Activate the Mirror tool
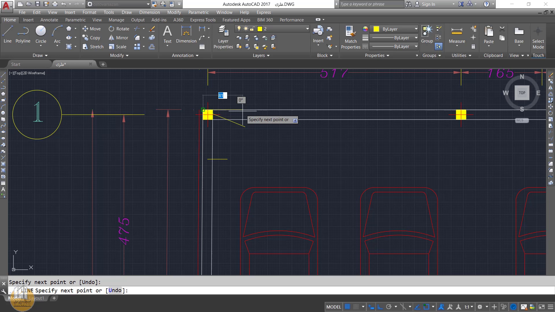555x312 pixels. point(118,38)
